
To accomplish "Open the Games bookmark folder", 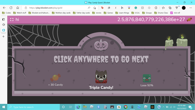I will point(108,13).
